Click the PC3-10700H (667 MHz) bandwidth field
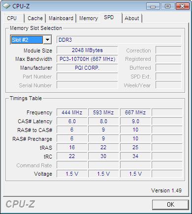 [x=87, y=59]
